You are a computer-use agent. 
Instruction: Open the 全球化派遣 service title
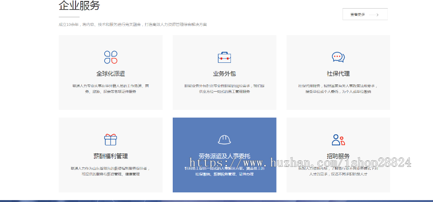[111, 74]
